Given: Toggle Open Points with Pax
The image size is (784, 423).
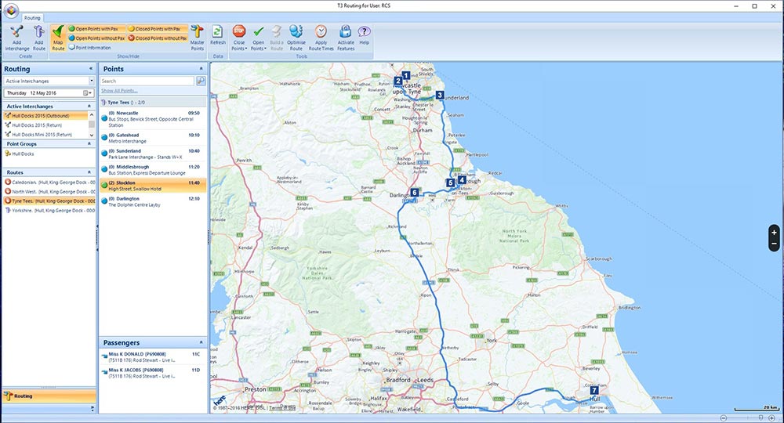Looking at the screenshot, I should click(96, 29).
